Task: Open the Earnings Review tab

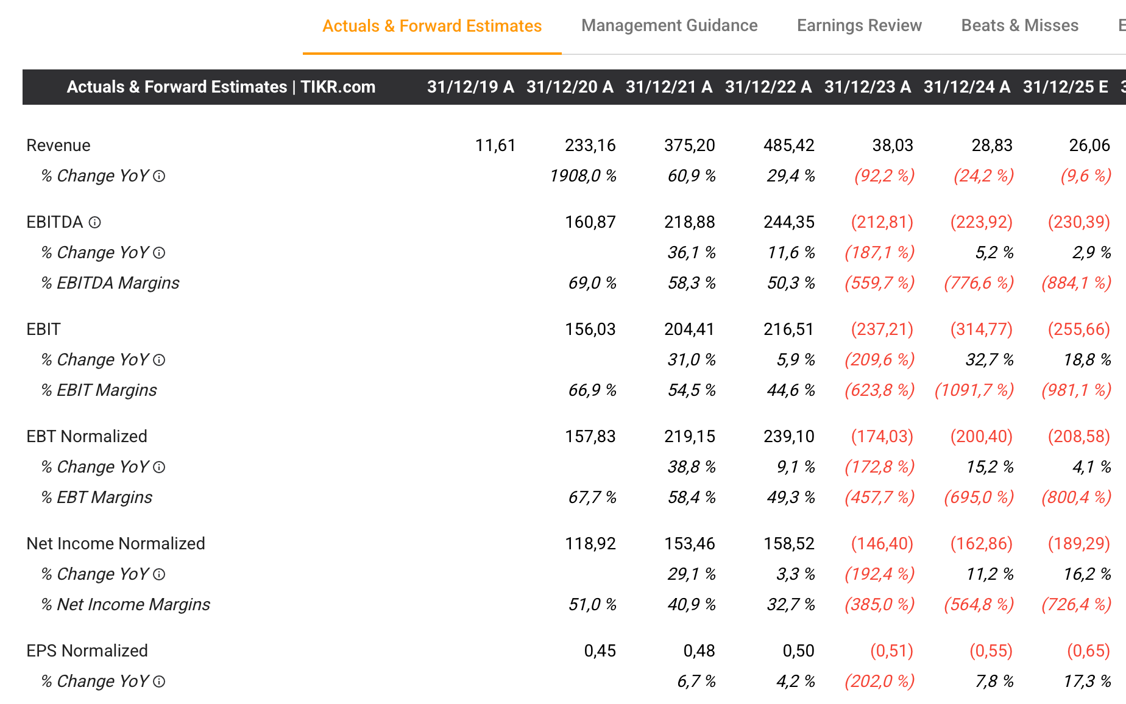Action: 859,26
